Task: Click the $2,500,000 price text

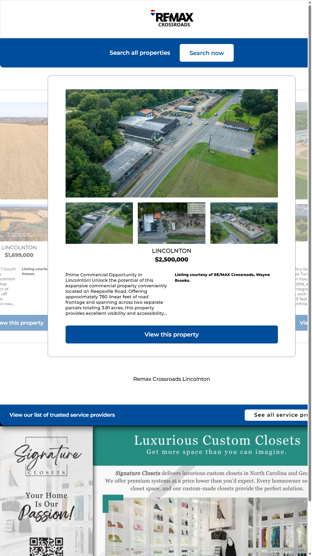Action: point(172,259)
